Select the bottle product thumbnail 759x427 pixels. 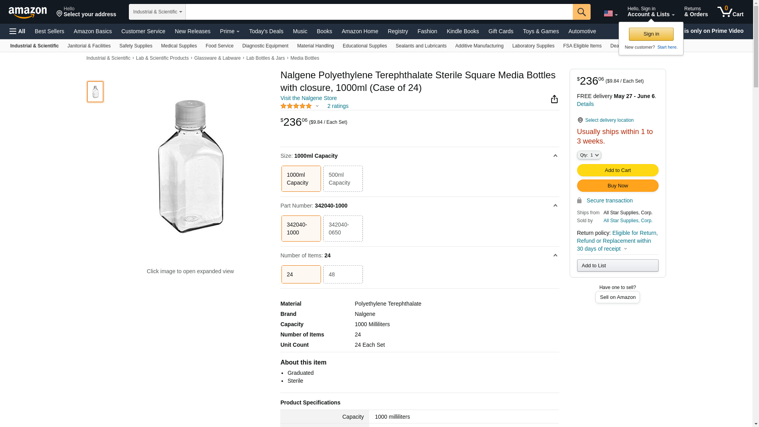pyautogui.click(x=95, y=92)
